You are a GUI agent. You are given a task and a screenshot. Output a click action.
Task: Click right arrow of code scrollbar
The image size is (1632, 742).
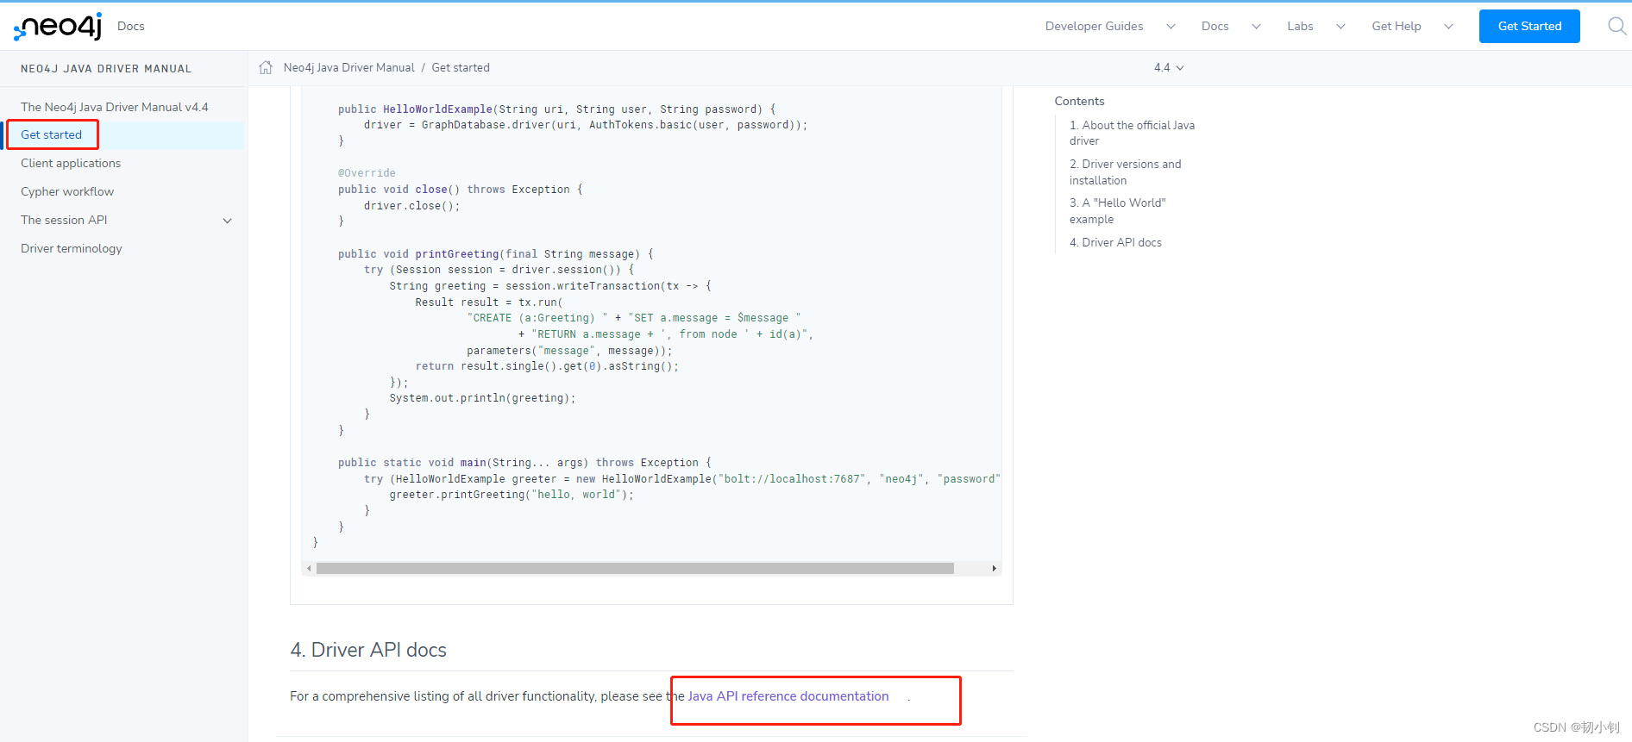(995, 569)
